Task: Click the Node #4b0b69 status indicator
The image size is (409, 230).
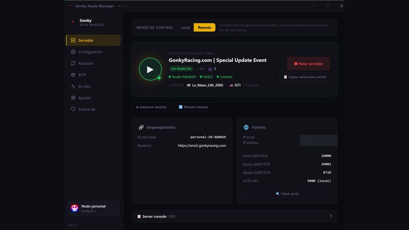Action: (182, 77)
